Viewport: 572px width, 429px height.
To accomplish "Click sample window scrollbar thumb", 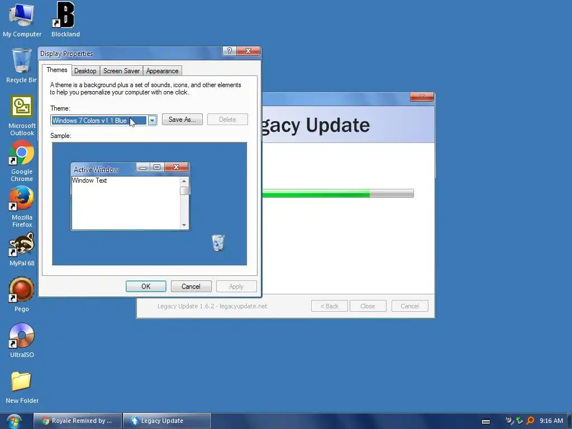I will pos(184,191).
